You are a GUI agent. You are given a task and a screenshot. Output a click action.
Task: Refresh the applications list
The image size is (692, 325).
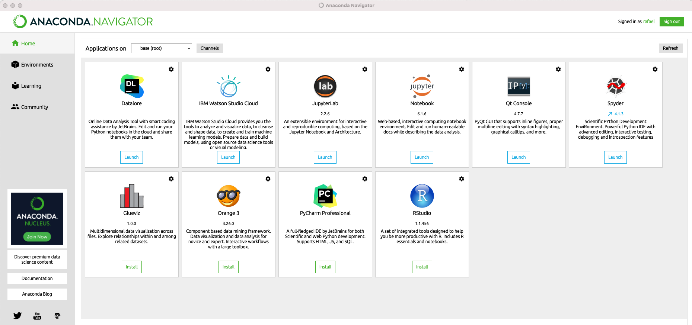(670, 48)
